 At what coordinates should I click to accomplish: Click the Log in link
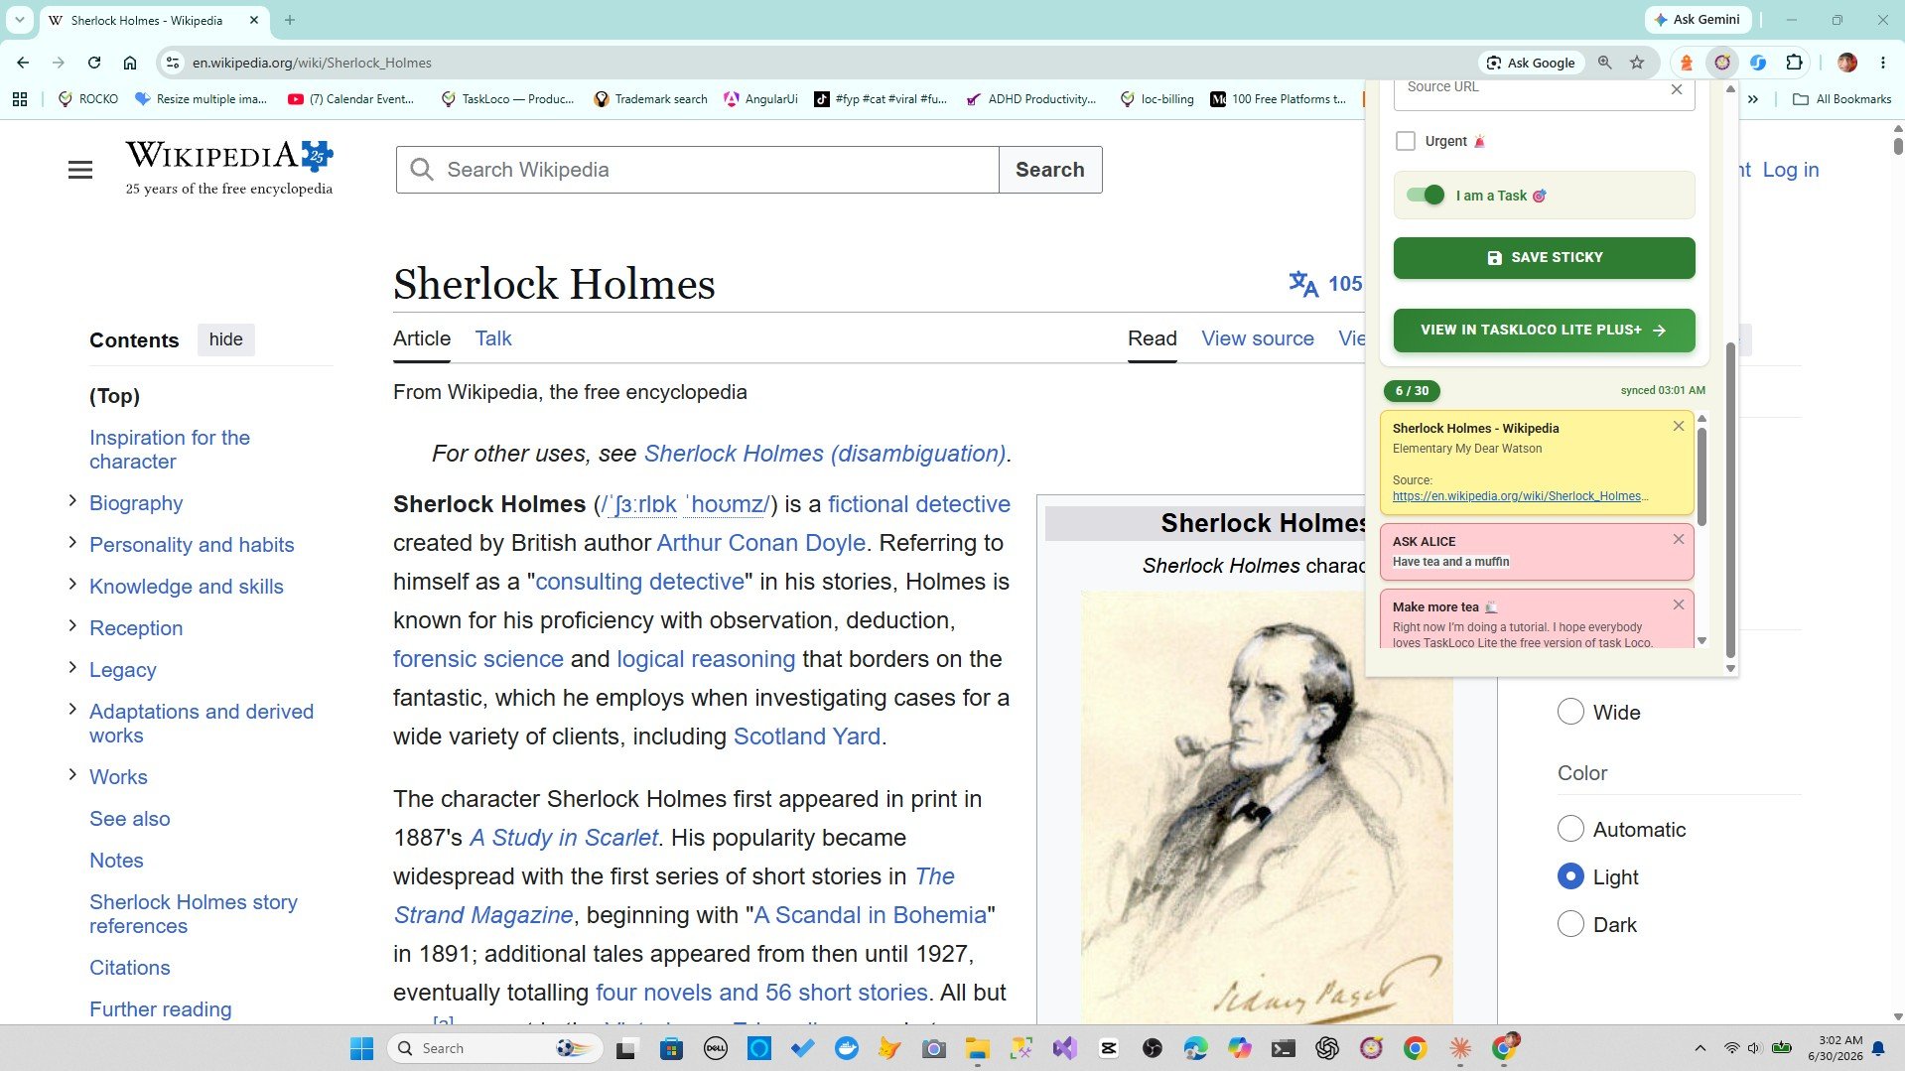1791,170
